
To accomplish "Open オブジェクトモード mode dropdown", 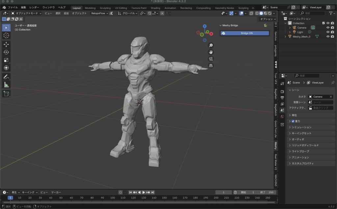I will point(26,13).
